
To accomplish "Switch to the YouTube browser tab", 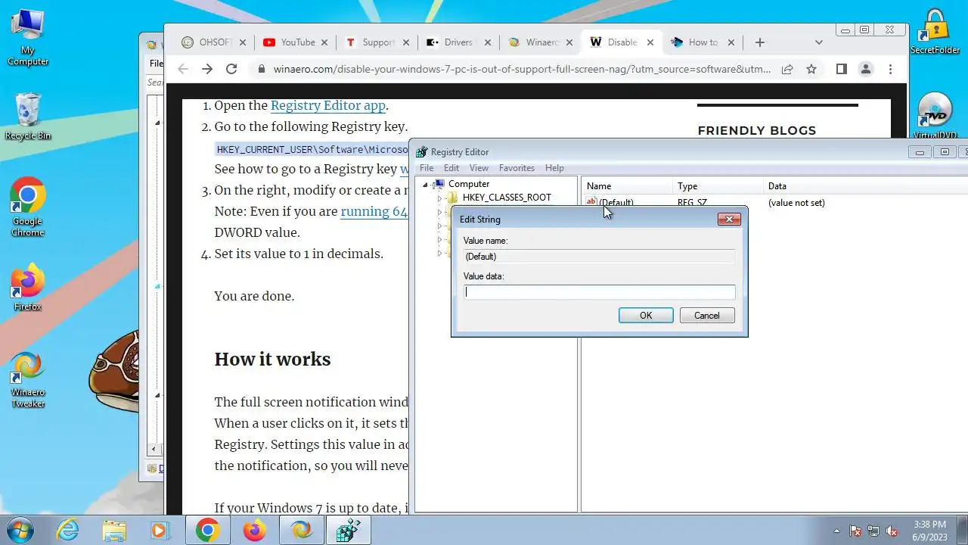I will (x=296, y=42).
